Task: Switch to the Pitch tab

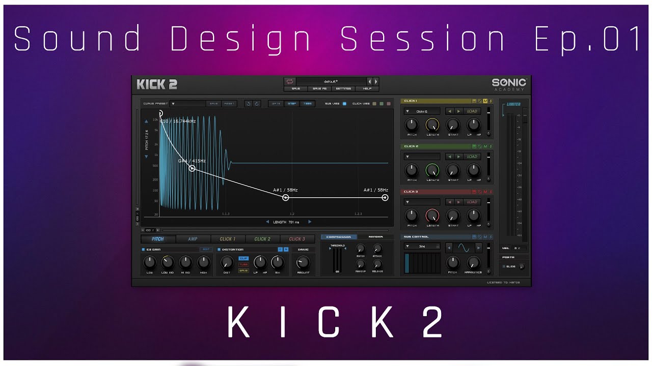Action: tap(158, 239)
